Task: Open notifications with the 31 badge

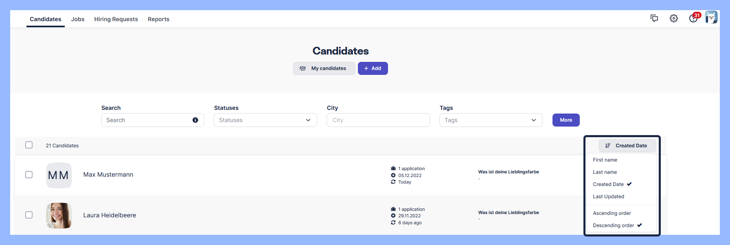Action: click(x=693, y=18)
